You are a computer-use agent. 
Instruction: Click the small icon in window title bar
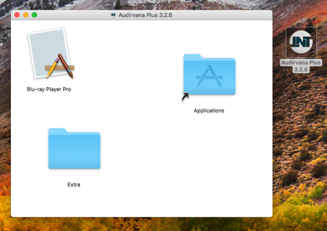point(113,15)
